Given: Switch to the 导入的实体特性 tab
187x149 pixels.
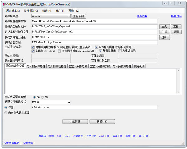Looking at the screenshot, I should 36,66.
